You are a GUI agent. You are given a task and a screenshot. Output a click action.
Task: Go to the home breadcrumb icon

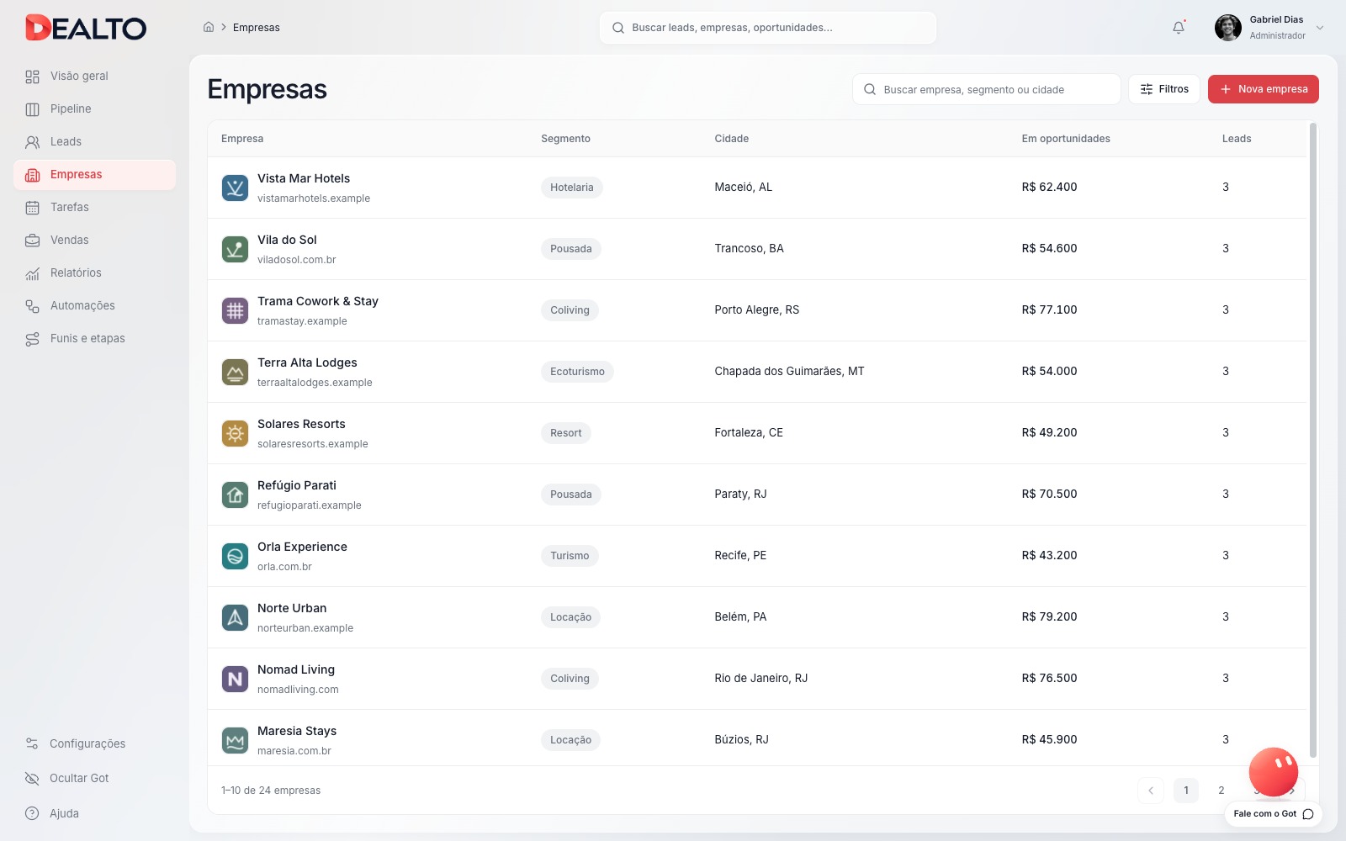[x=209, y=27]
